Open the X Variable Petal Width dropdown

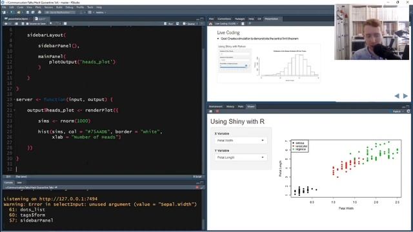click(x=241, y=140)
